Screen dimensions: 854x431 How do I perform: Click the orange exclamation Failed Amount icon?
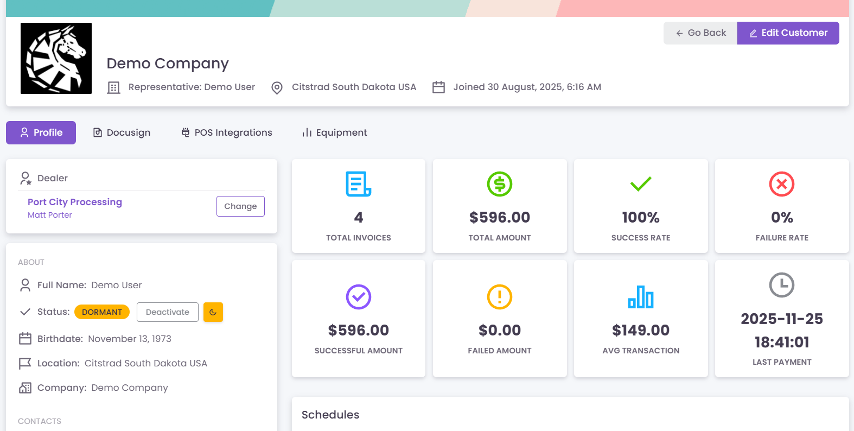[499, 297]
